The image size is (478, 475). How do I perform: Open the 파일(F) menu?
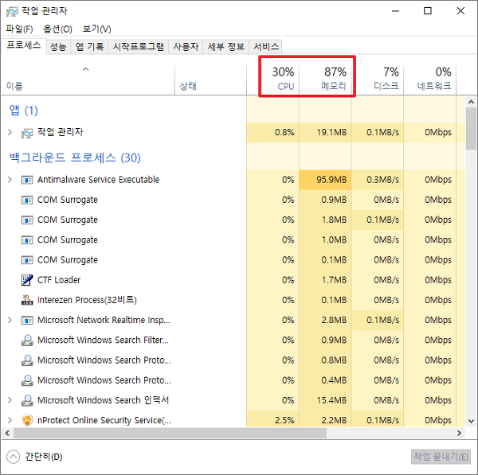(19, 29)
